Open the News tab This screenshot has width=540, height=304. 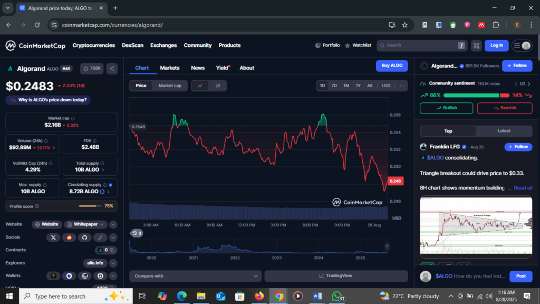(x=198, y=68)
